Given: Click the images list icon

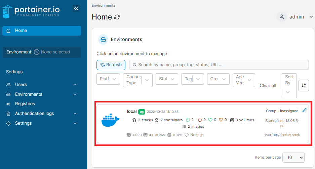Looking at the screenshot, I should click(184, 126).
